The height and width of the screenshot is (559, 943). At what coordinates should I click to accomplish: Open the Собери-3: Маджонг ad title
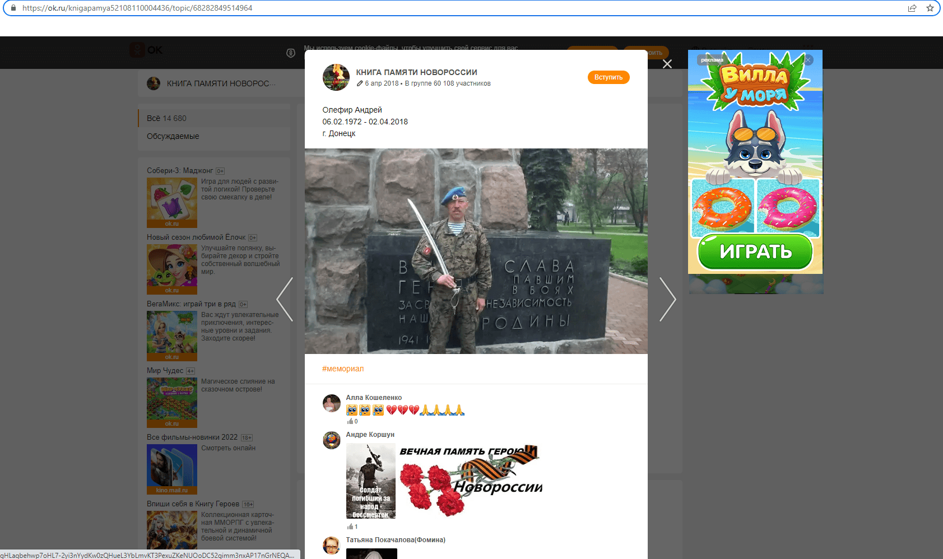pyautogui.click(x=180, y=171)
